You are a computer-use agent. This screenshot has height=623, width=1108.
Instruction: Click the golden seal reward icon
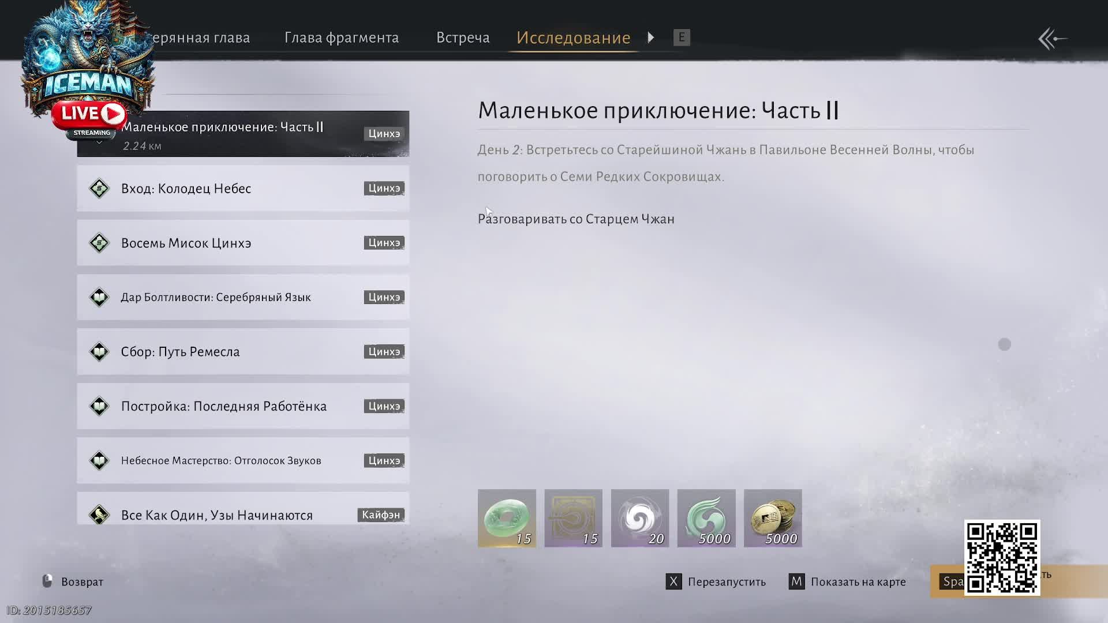click(573, 517)
